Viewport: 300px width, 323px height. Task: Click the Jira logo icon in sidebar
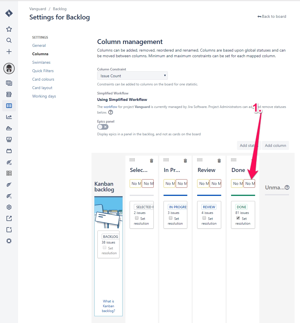coord(9,14)
